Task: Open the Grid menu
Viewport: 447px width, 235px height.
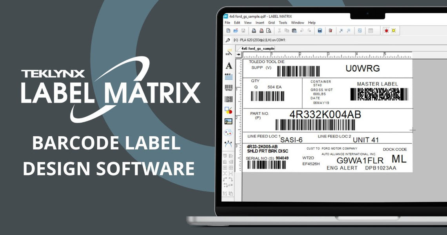Action: tap(271, 22)
